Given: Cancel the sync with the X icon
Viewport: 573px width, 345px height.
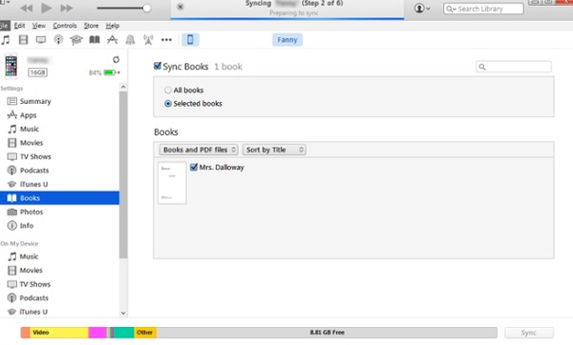Looking at the screenshot, I should [180, 7].
